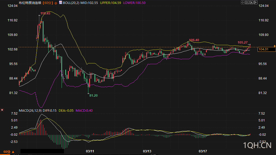The image size is (276, 155).
Task: Click the DIFF:0.15 value in MACD header
Action: (x=50, y=111)
